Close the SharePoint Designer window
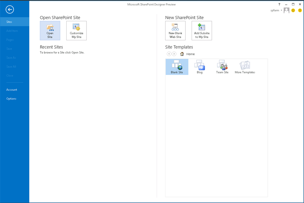This screenshot has height=203, width=304. [x=300, y=4]
